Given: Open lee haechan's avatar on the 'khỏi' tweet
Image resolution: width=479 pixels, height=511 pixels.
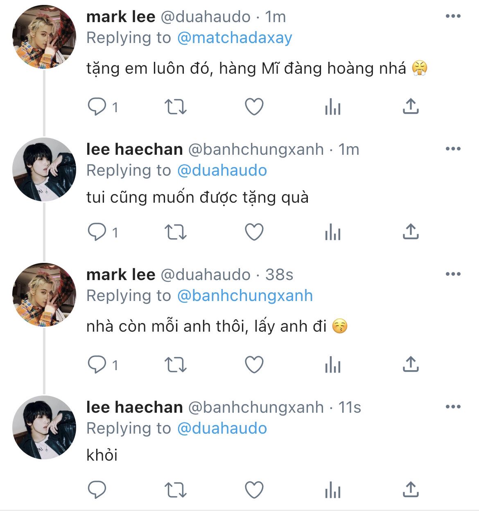Looking at the screenshot, I should point(44,427).
